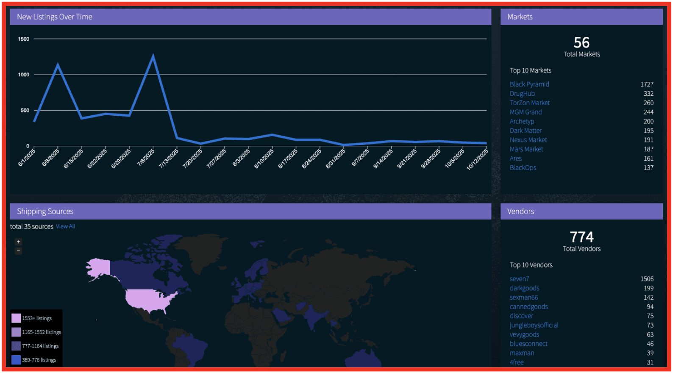
Task: Click the darkgoods vendor link
Action: [x=524, y=288]
